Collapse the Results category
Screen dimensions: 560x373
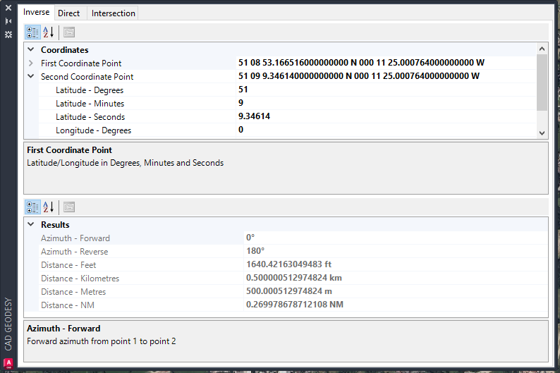click(31, 225)
